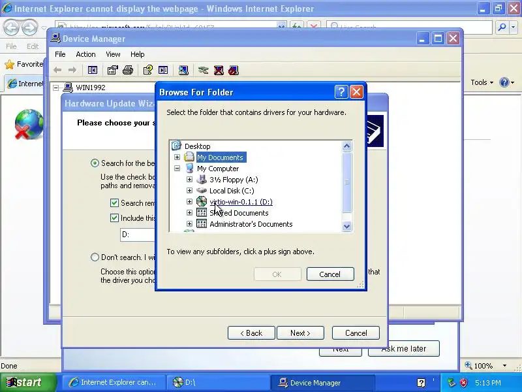Click the Show/Hide Action Pane toolbar icon
The width and height of the screenshot is (522, 392).
[163, 70]
